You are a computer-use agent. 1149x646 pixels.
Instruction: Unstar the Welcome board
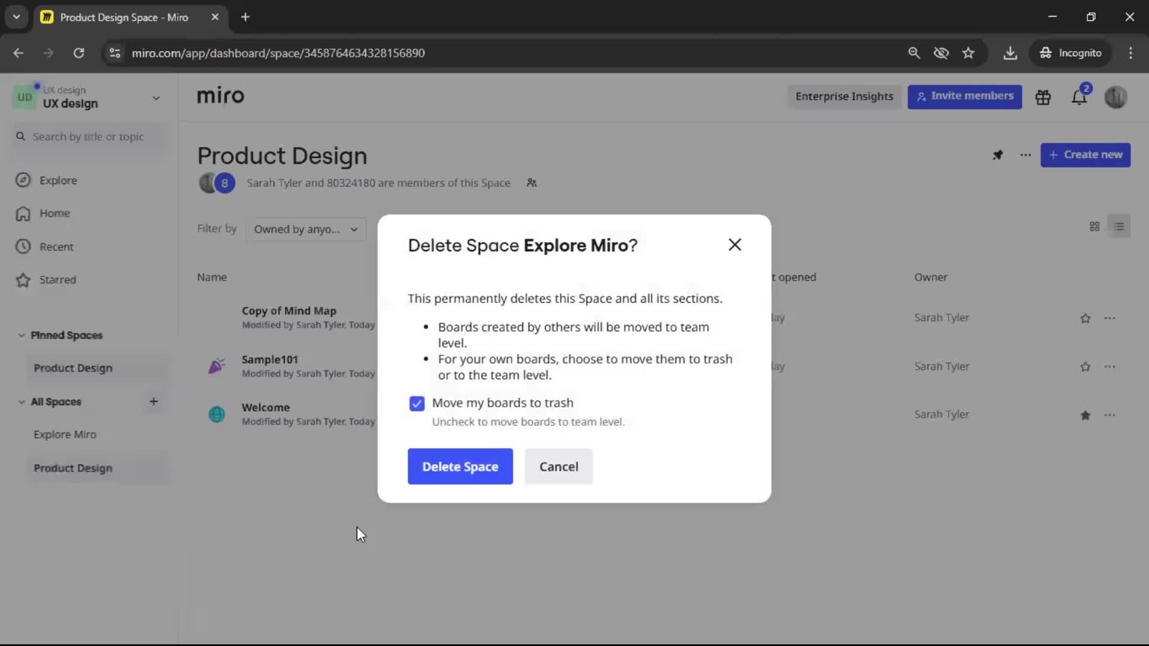tap(1085, 415)
